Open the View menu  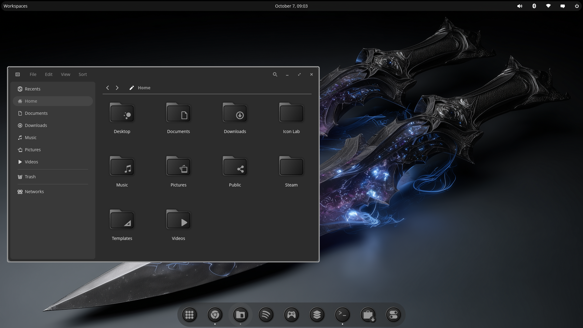65,74
